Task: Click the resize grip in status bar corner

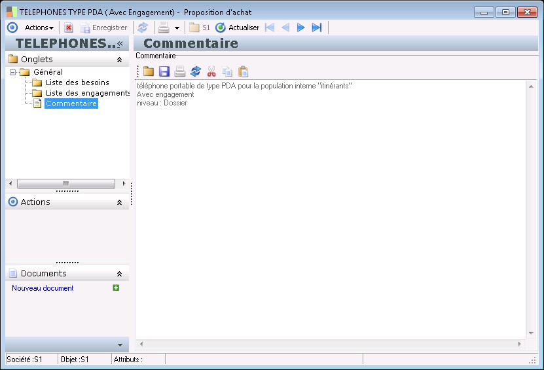Action: point(532,360)
